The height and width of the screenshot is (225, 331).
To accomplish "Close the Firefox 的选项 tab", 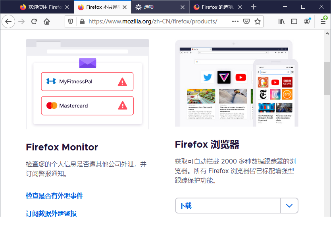I will click(x=240, y=7).
